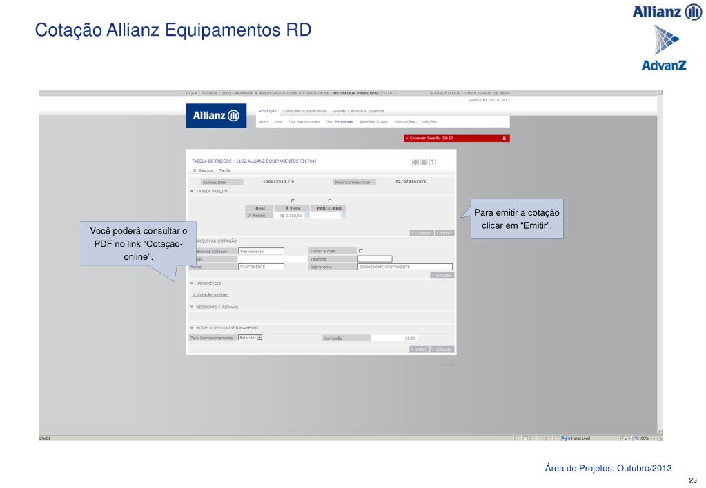The image size is (706, 488).
Task: Click the small icon next to R$ 9.788,94
Action: [307, 215]
